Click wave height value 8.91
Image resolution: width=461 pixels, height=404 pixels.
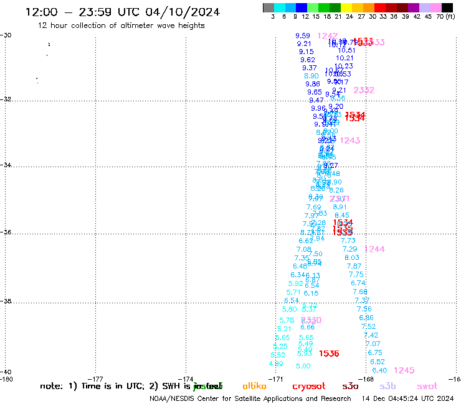[340, 207]
